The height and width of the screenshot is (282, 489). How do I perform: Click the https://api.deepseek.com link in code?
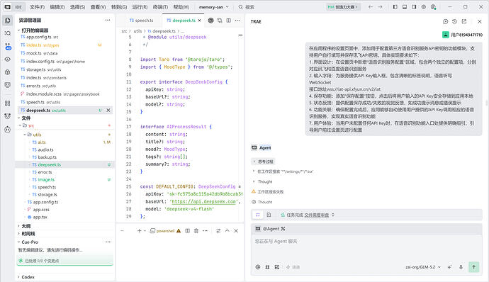pos(204,201)
